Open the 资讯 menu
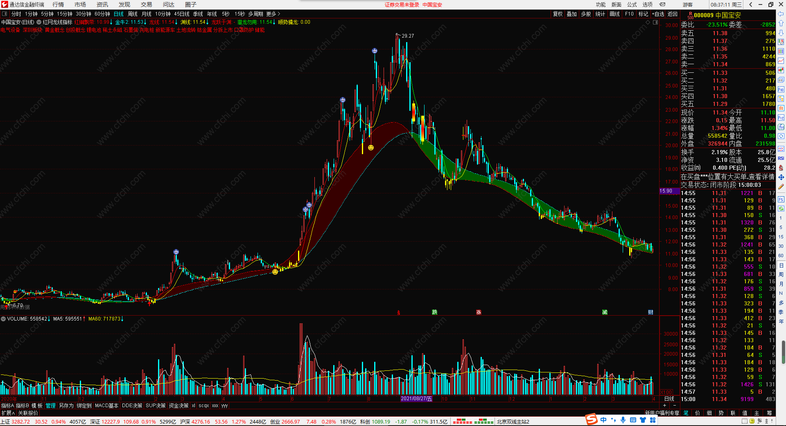 (102, 4)
